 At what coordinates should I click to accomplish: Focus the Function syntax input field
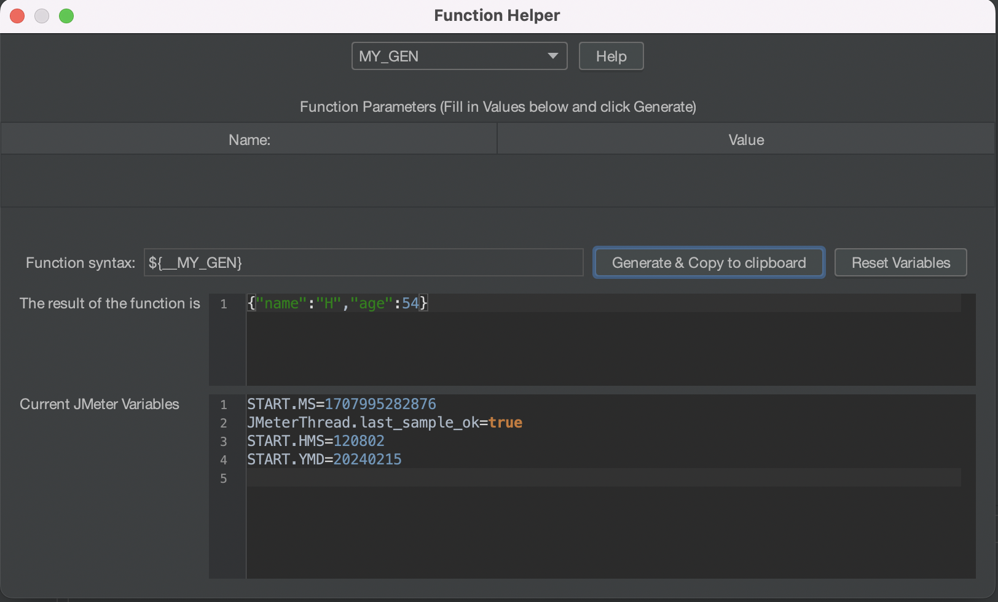pos(363,263)
